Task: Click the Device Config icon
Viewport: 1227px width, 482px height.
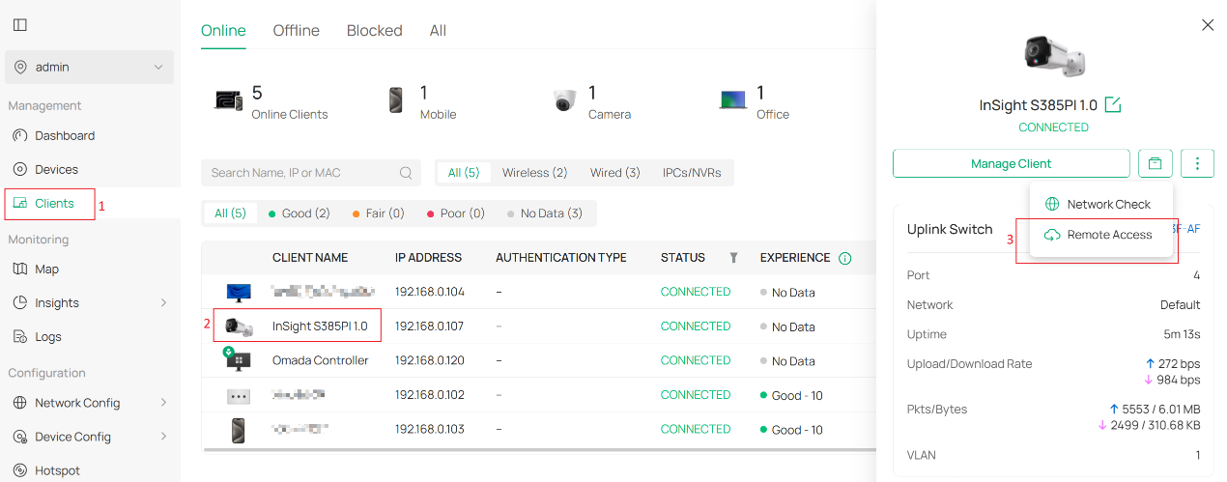Action: (19, 437)
